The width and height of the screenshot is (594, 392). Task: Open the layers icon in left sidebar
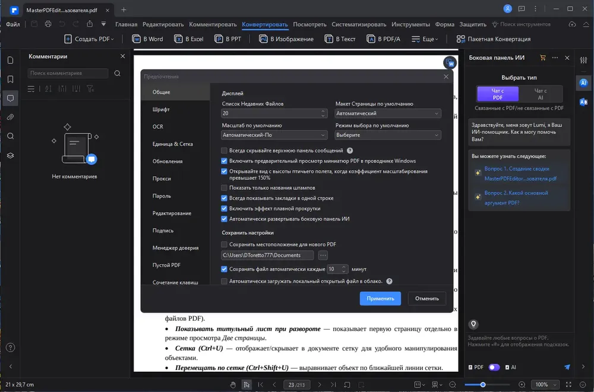tap(11, 155)
